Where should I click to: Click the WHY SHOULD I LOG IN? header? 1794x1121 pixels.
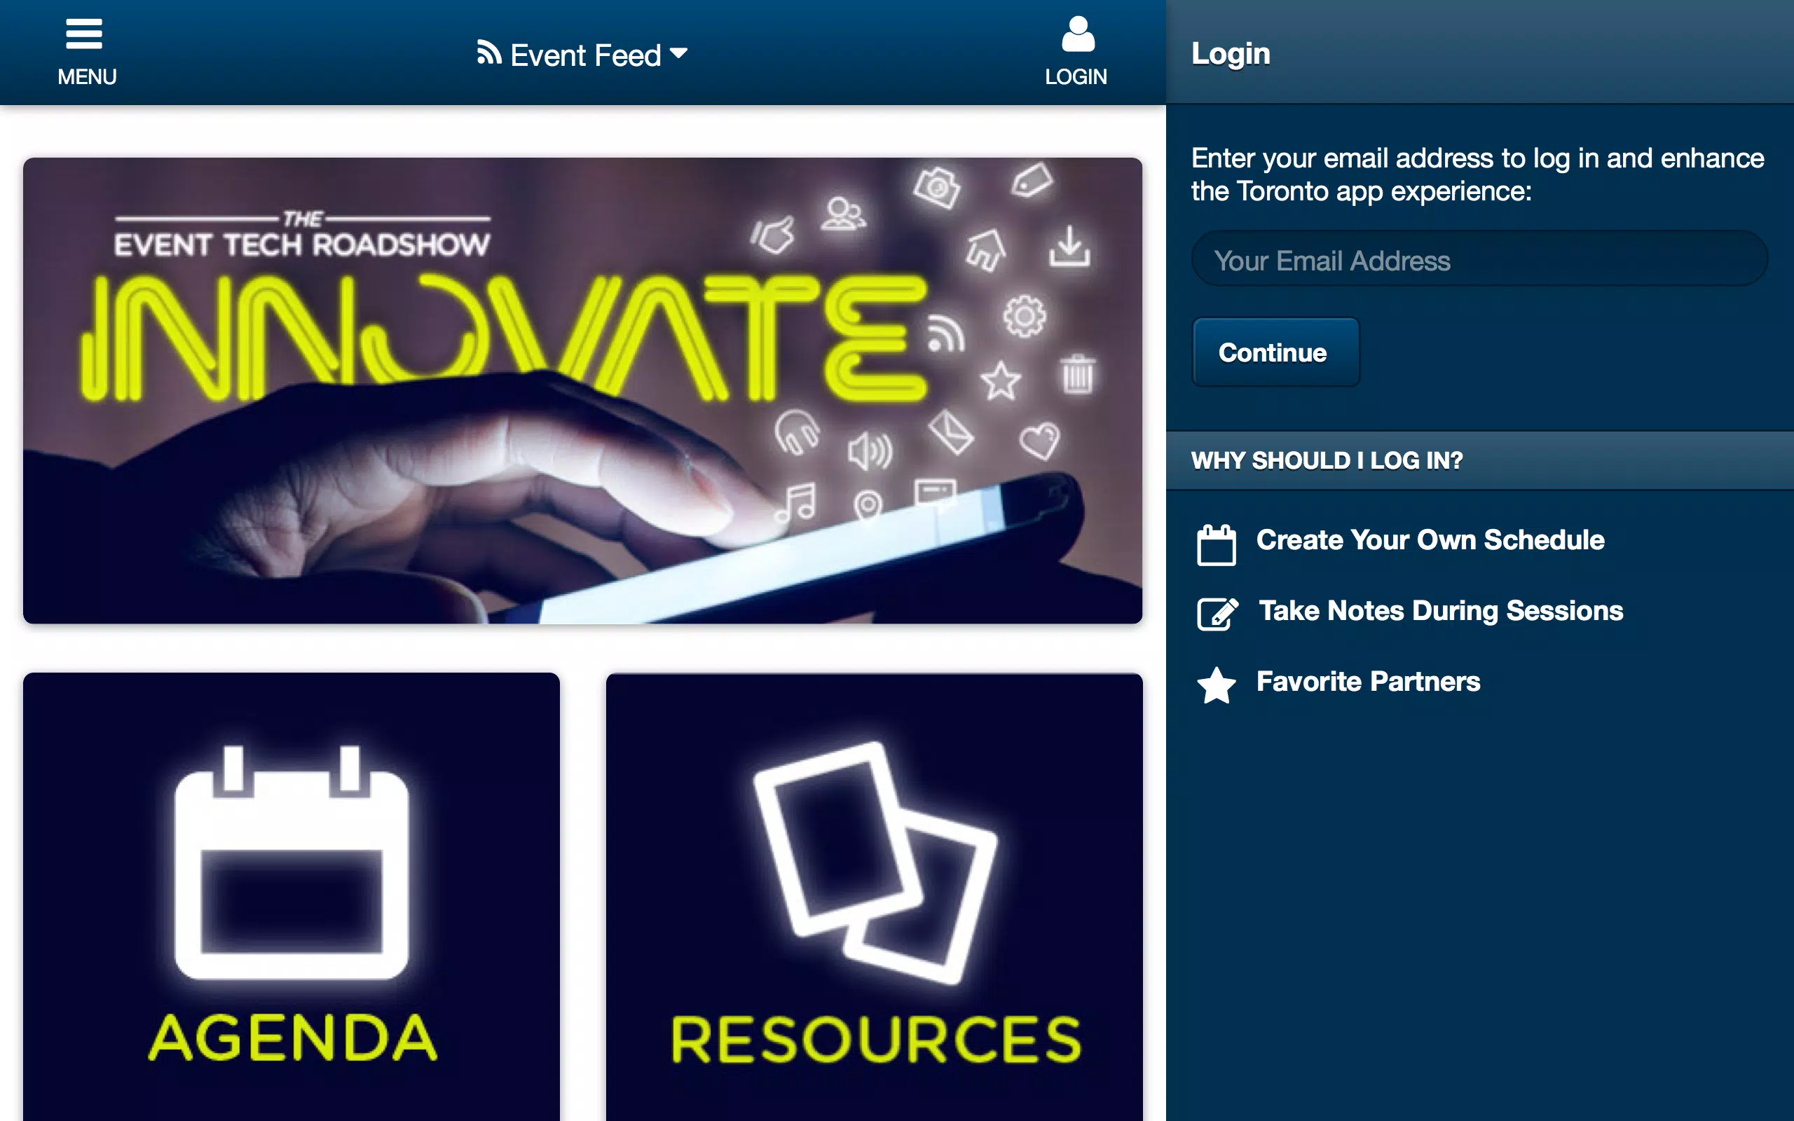pos(1479,460)
